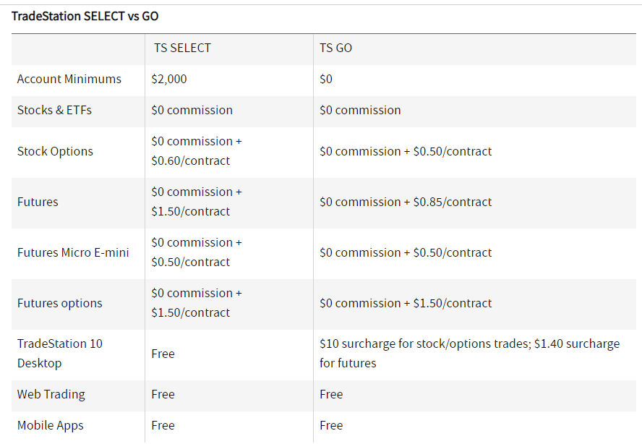Click TS GO $1.50/contract futures options cell
This screenshot has height=444, width=642.
[406, 303]
